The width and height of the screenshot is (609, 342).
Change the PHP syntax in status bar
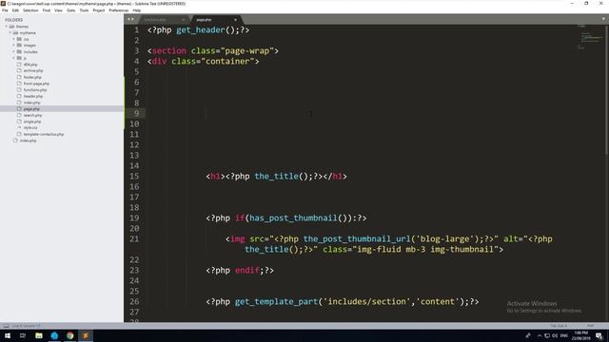[x=590, y=326]
